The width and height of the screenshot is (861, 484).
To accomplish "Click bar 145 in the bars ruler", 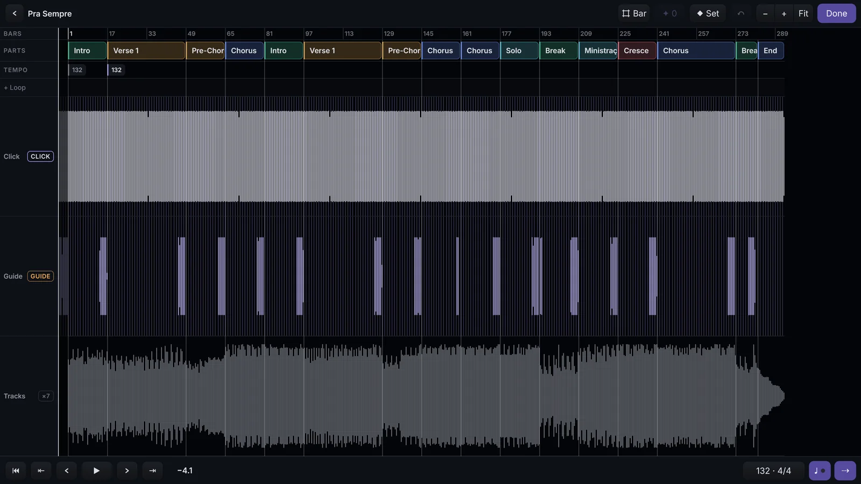I will click(428, 33).
